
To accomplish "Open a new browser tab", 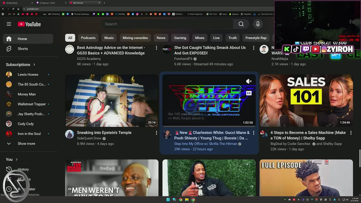I will [x=104, y=3].
